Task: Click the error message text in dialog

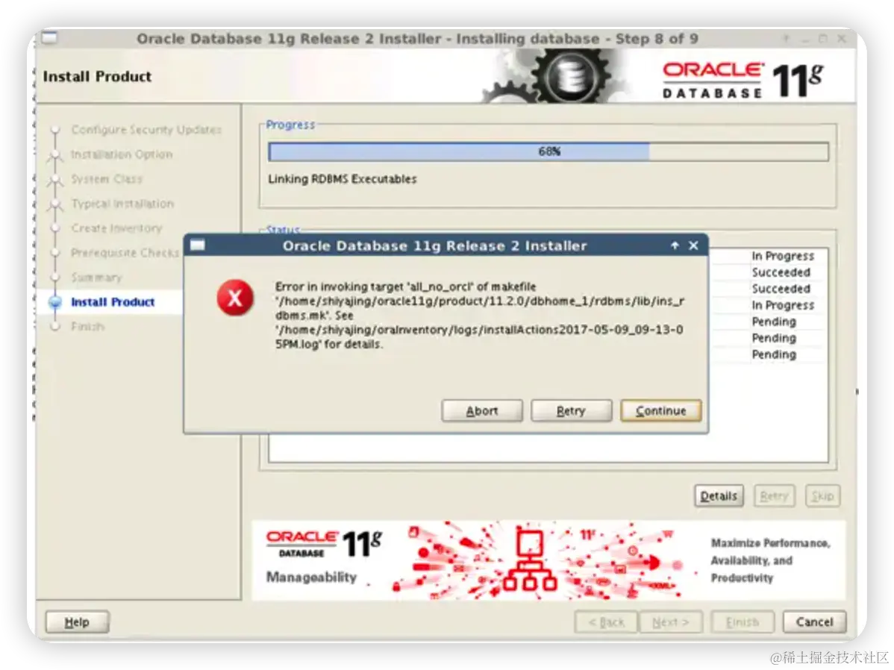Action: [480, 316]
